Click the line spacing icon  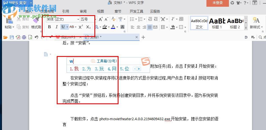coord(163,27)
